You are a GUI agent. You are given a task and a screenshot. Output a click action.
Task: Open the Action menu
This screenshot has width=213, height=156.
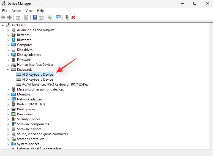coord(16,11)
